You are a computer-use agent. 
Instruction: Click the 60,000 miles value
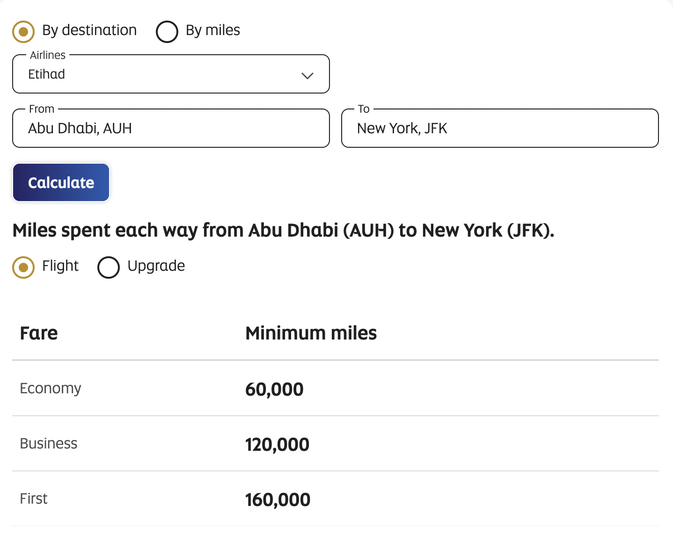[x=274, y=390]
